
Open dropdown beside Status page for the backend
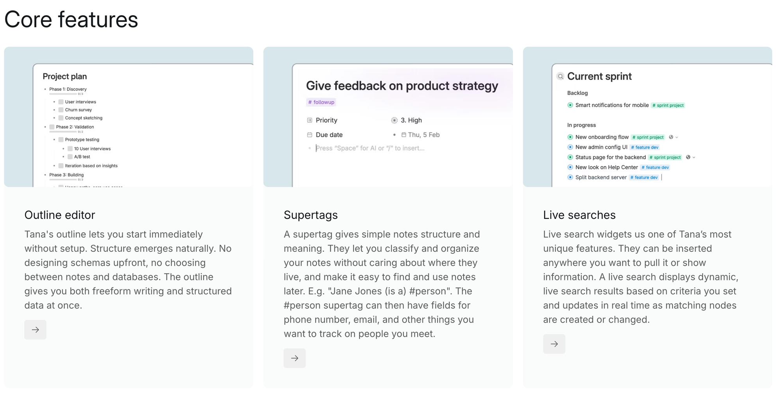pyautogui.click(x=694, y=158)
